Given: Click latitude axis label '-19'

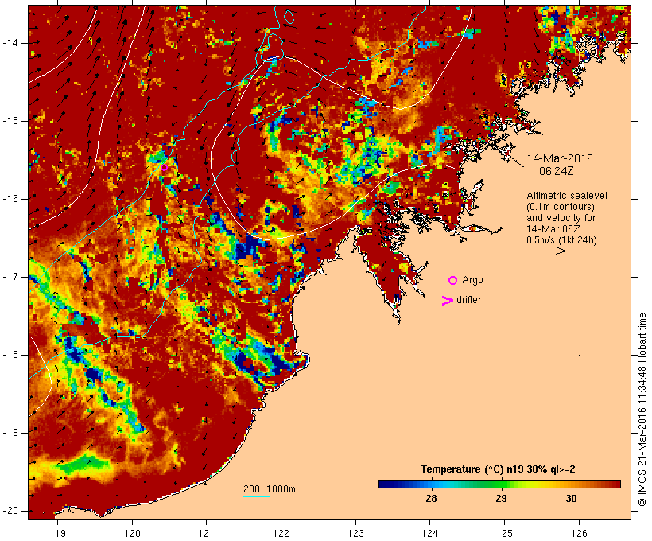Looking at the screenshot, I should (x=10, y=433).
